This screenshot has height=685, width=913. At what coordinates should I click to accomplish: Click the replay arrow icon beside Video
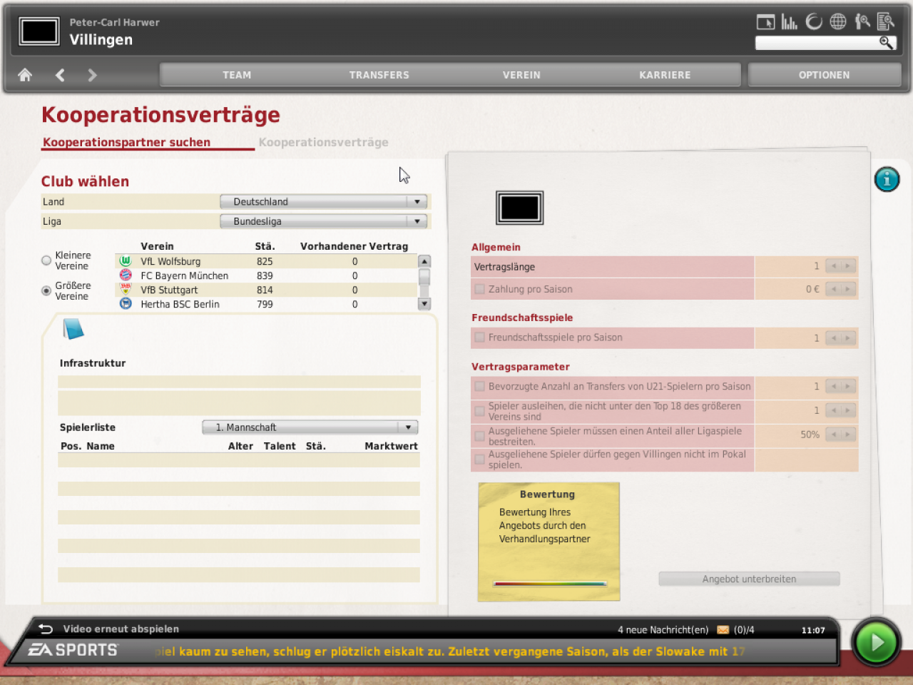tap(46, 629)
